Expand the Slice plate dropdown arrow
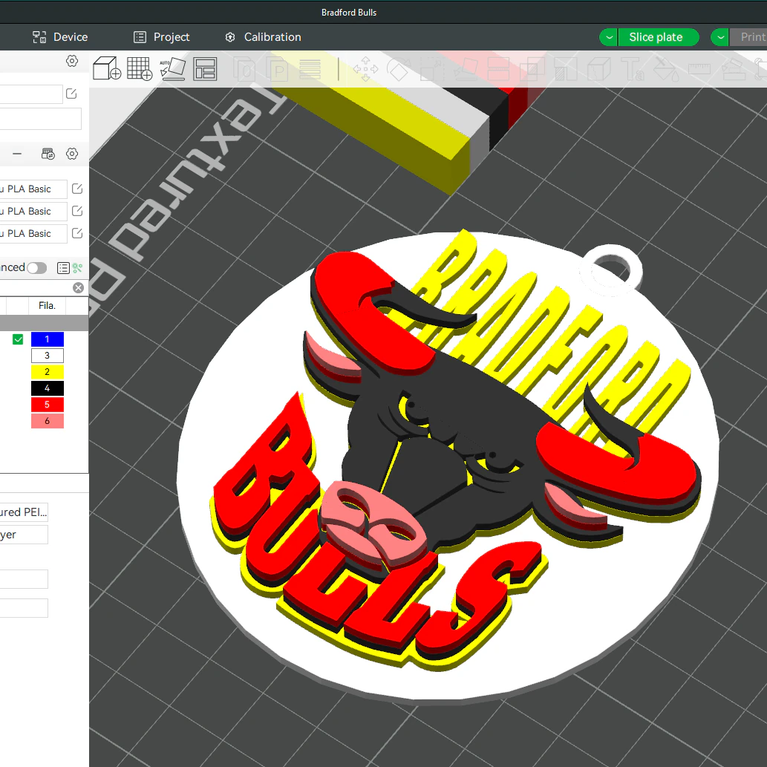This screenshot has width=767, height=767. point(609,37)
